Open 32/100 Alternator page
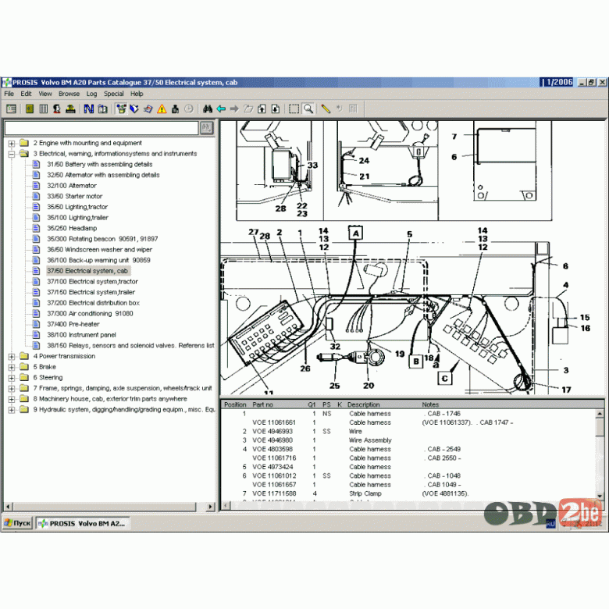 click(72, 186)
